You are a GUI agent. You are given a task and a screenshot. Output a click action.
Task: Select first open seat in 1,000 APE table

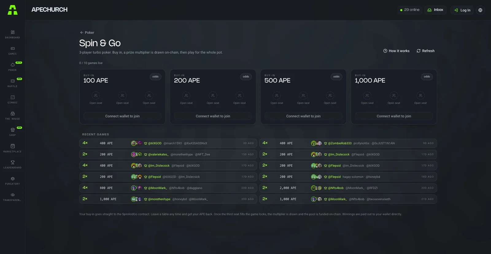[367, 98]
